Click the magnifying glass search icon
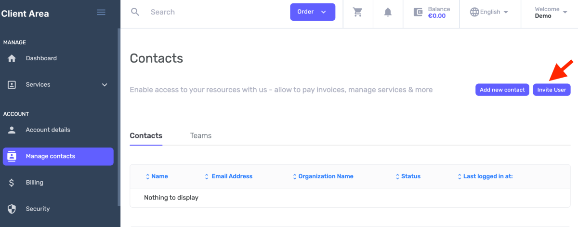 pyautogui.click(x=135, y=12)
